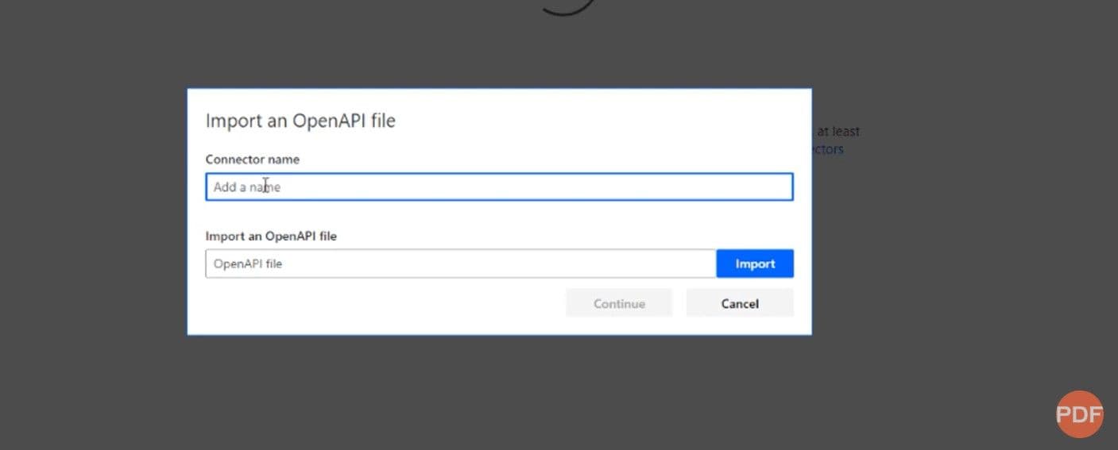Click the "Connector name" field label
1118x450 pixels.
[253, 159]
